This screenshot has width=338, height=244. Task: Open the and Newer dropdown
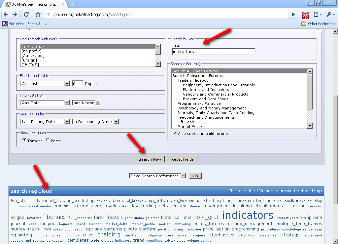click(x=86, y=103)
